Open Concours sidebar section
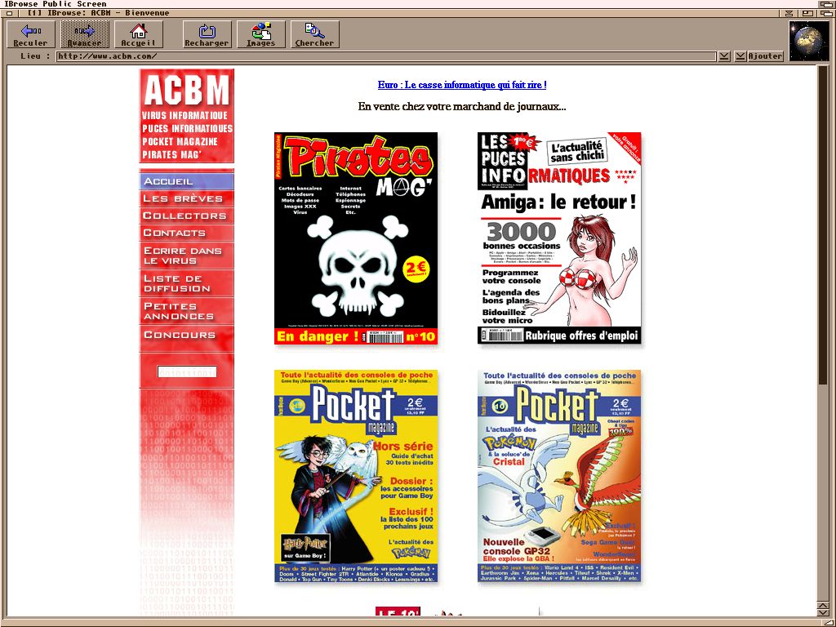The height and width of the screenshot is (627, 836). [187, 335]
